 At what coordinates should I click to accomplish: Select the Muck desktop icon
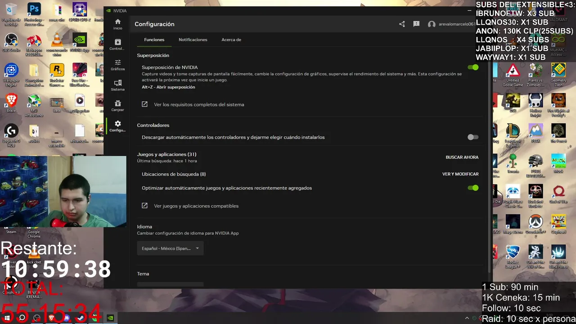pyautogui.click(x=558, y=163)
